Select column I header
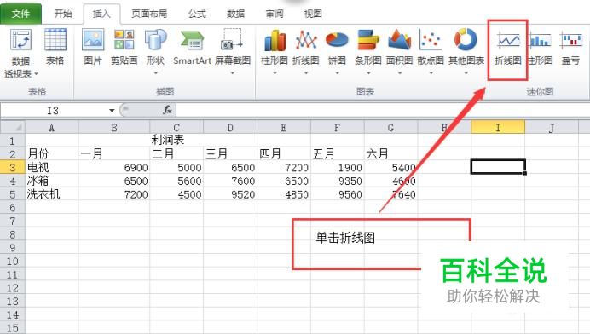This screenshot has height=334, width=590. (x=498, y=128)
